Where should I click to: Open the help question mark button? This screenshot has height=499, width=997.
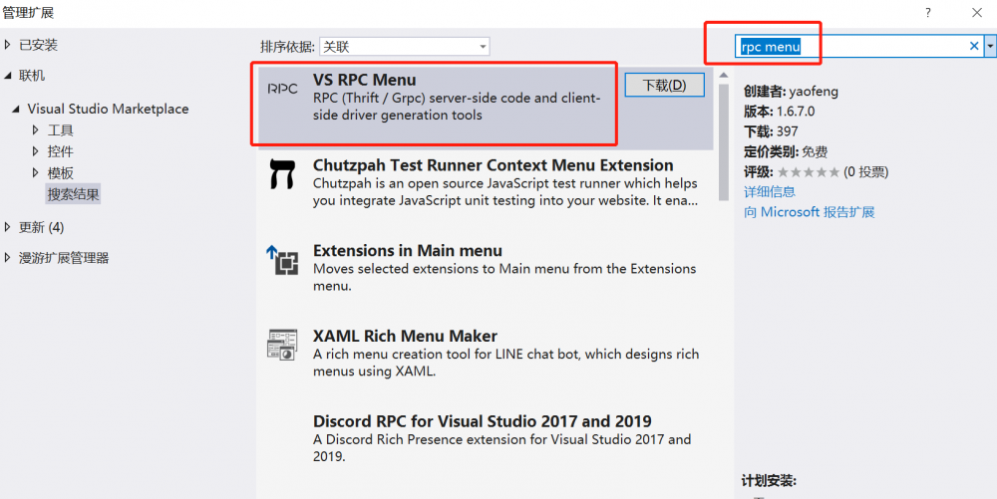(928, 13)
